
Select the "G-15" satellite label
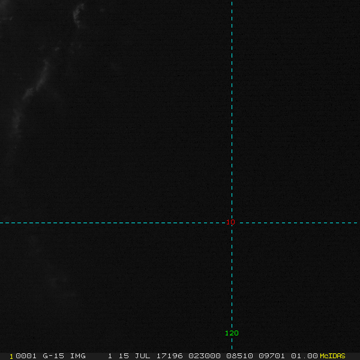(53, 356)
